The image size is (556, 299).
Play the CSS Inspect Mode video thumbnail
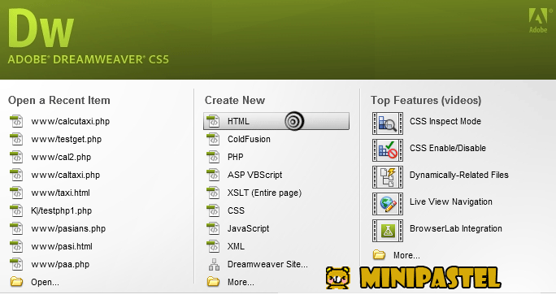point(388,123)
